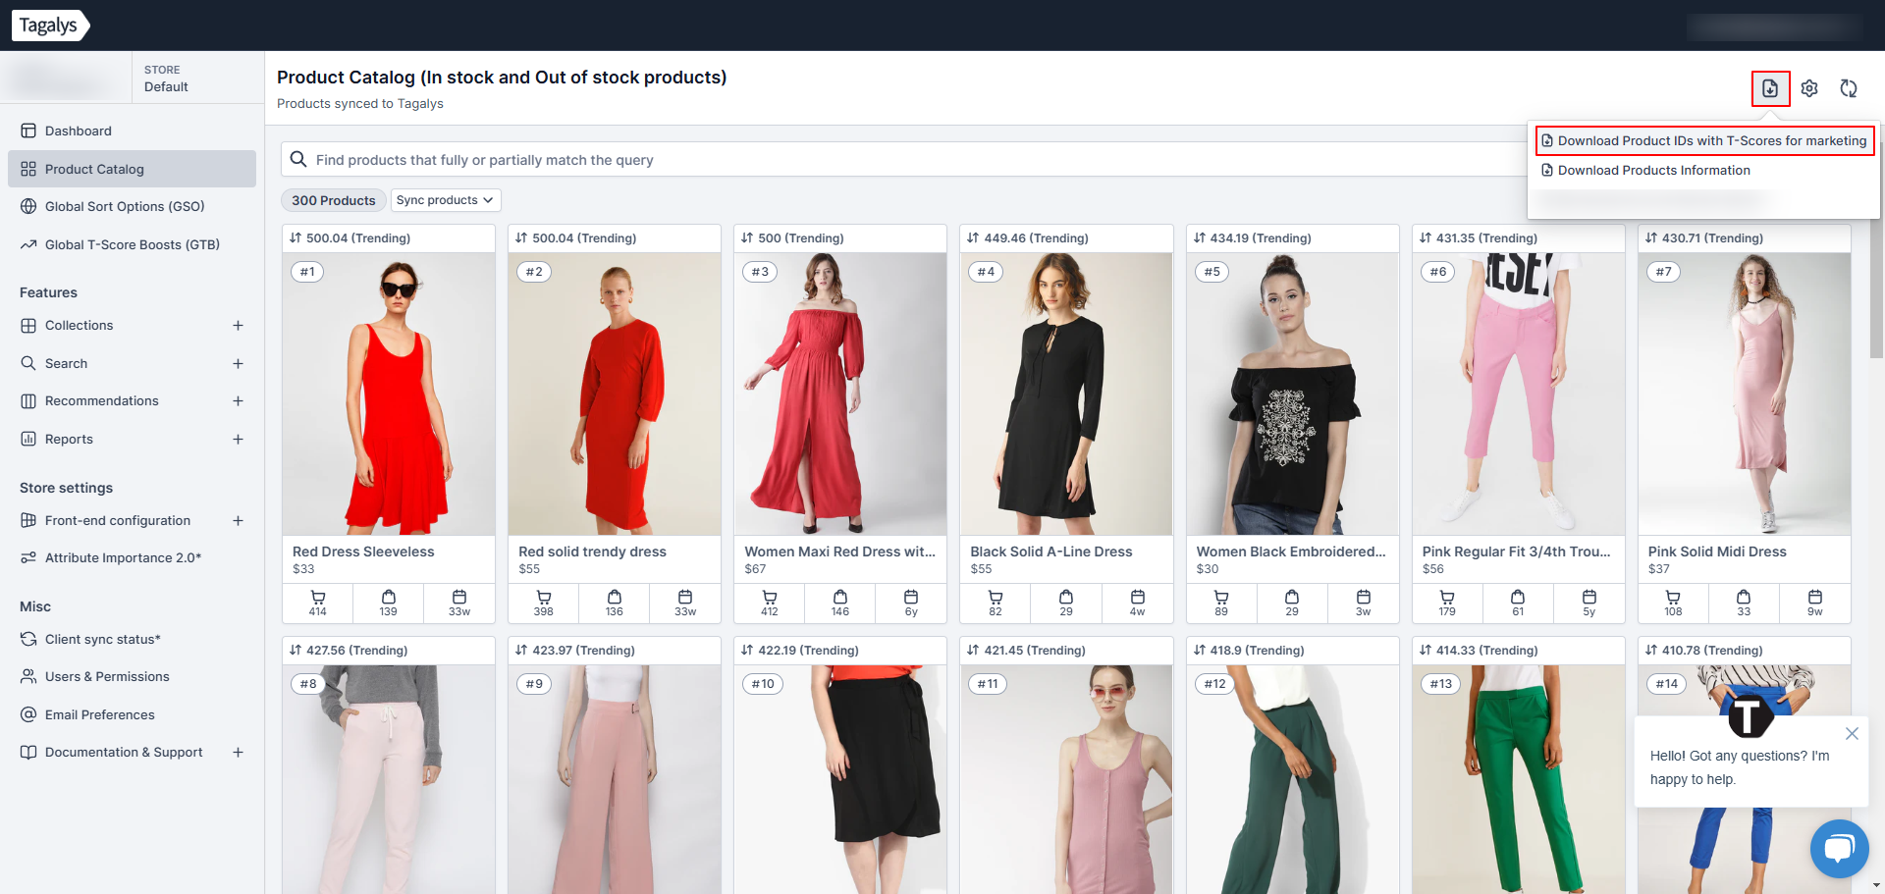Close the chat greeting popup

tap(1852, 734)
